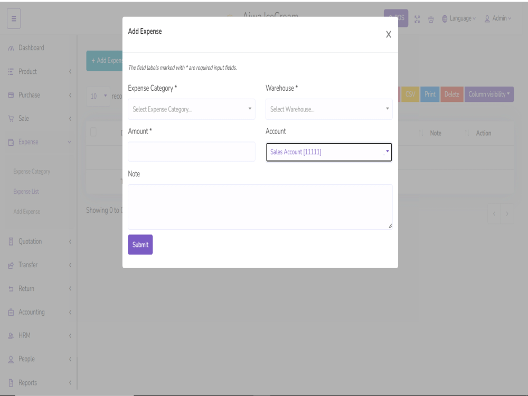Click the Amount input field
Screen dimensions: 528x396
(191, 152)
